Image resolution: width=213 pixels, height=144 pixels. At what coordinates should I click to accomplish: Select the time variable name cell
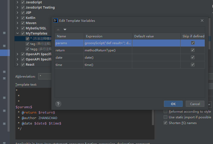(x=69, y=65)
